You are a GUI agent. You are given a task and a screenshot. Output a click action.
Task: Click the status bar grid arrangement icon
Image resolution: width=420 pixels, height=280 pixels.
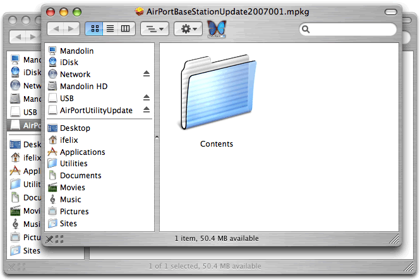pos(59,239)
